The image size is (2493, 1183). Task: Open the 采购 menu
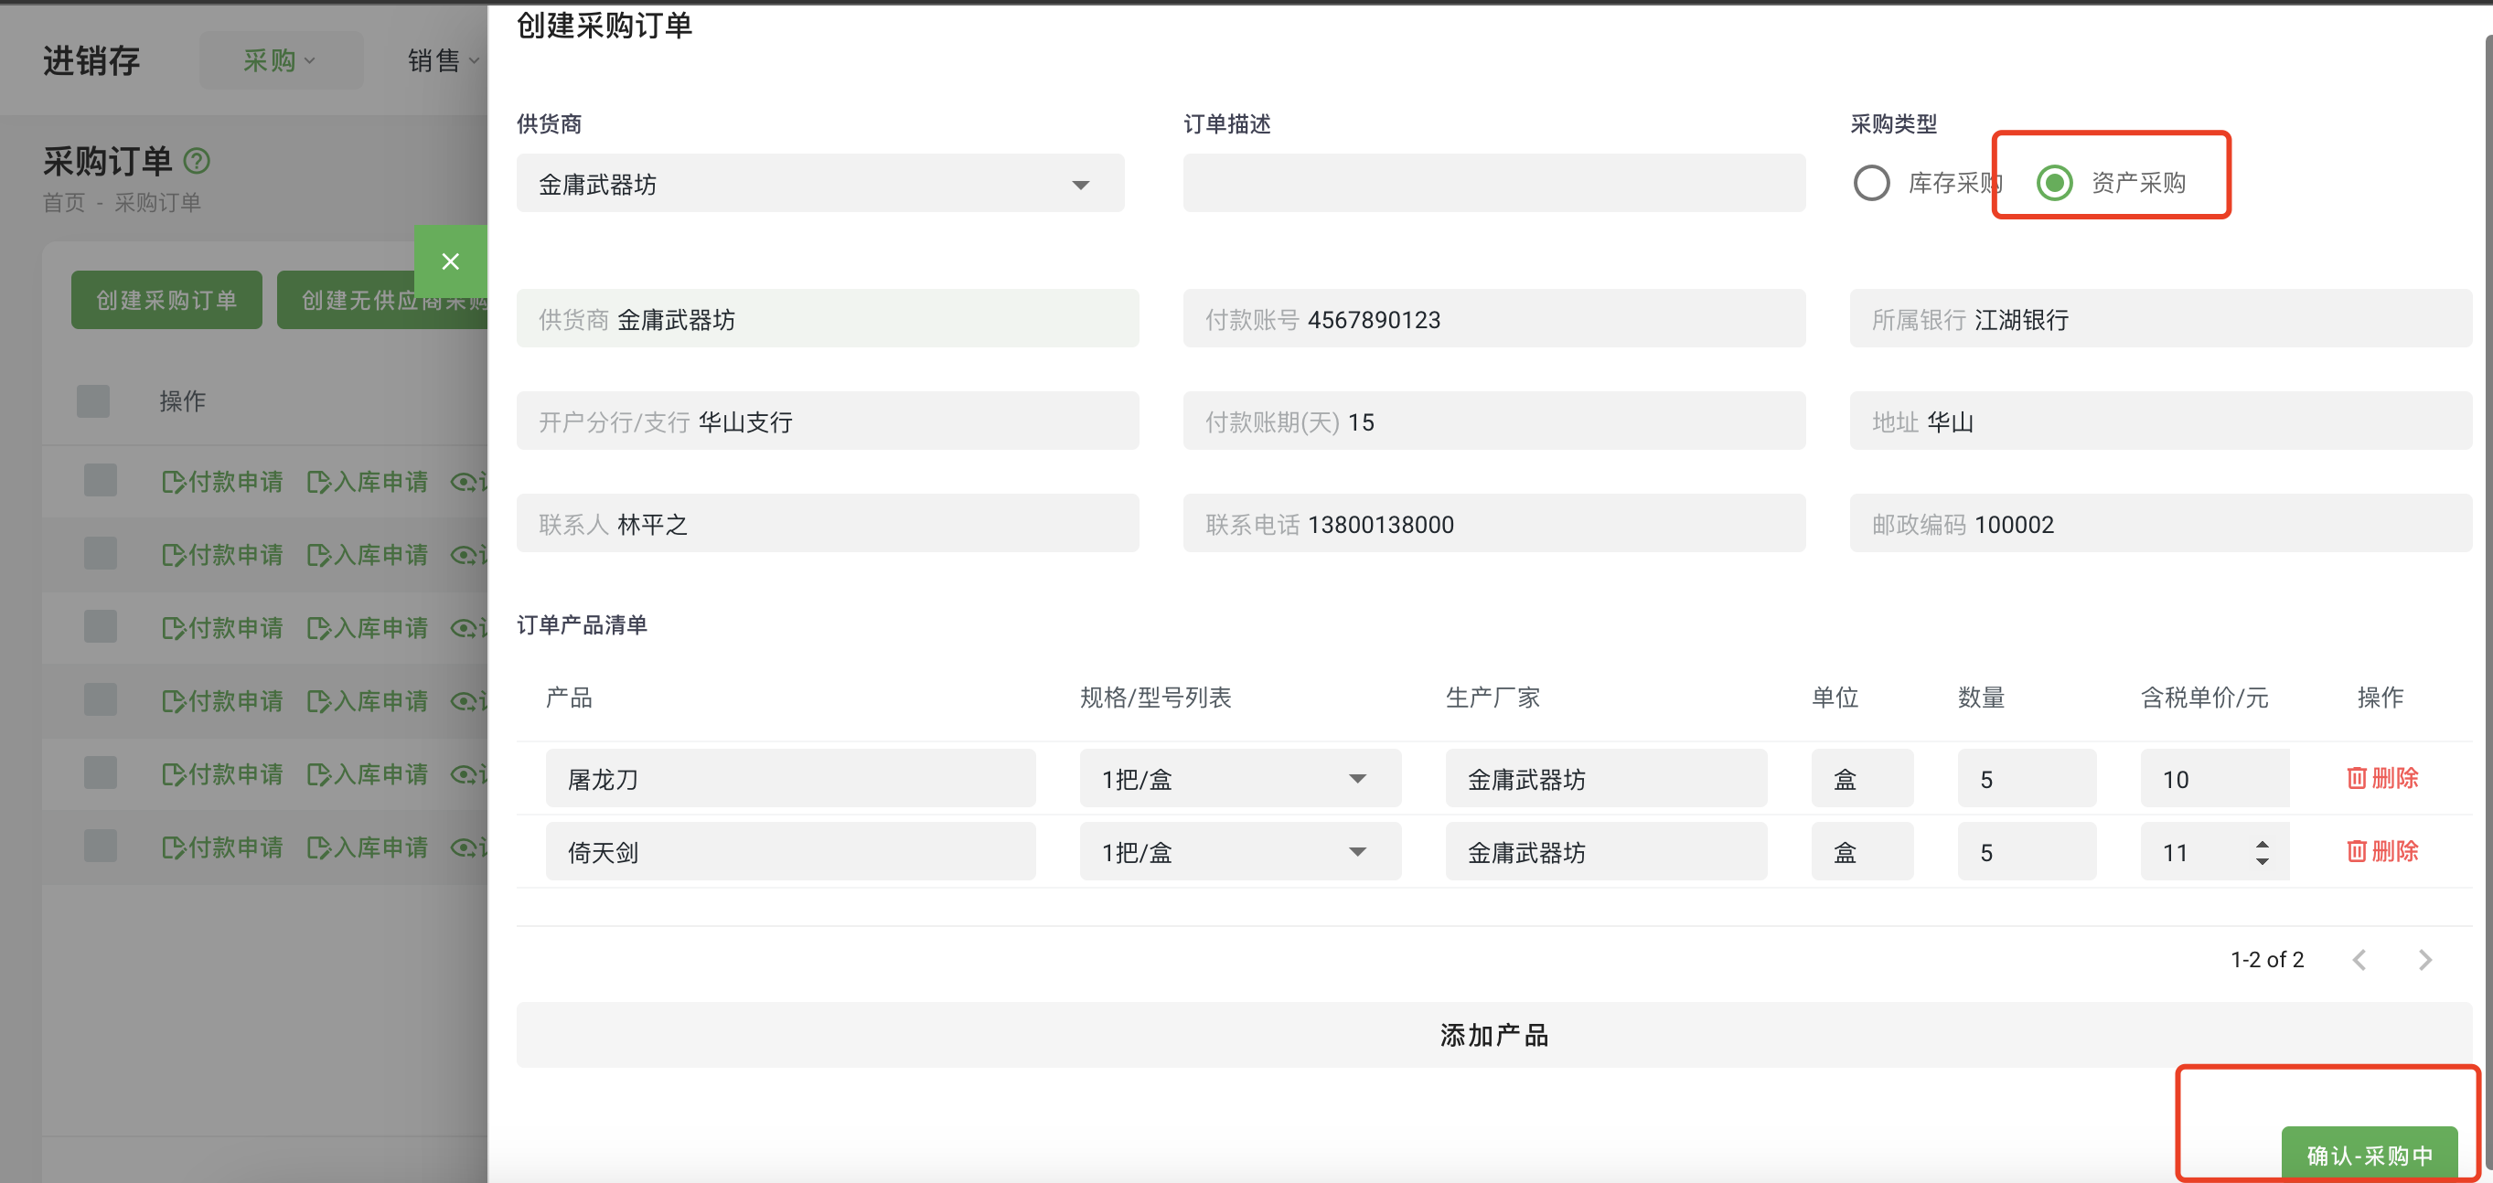point(281,59)
